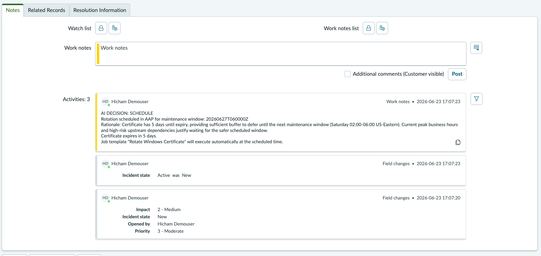Click Opened by value Hicham Demouser
Screen dimensions: 541x256
[176, 224]
